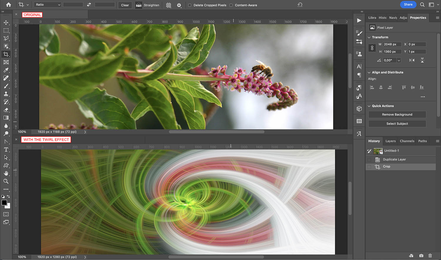Select the Clone Stamp tool
Image resolution: width=441 pixels, height=260 pixels.
(6, 94)
